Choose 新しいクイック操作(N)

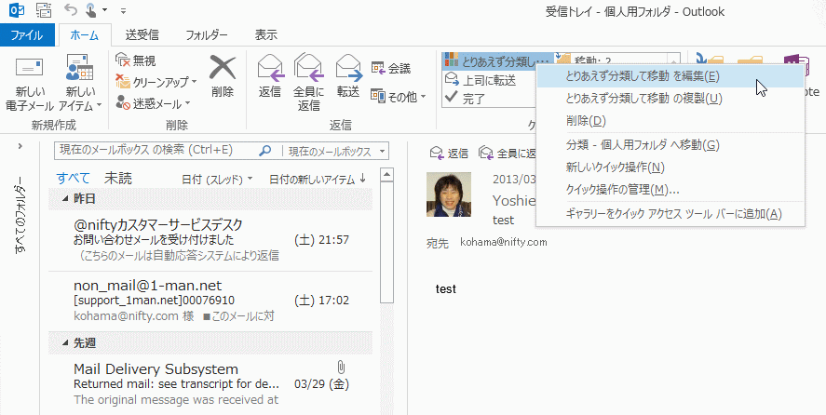670,167
